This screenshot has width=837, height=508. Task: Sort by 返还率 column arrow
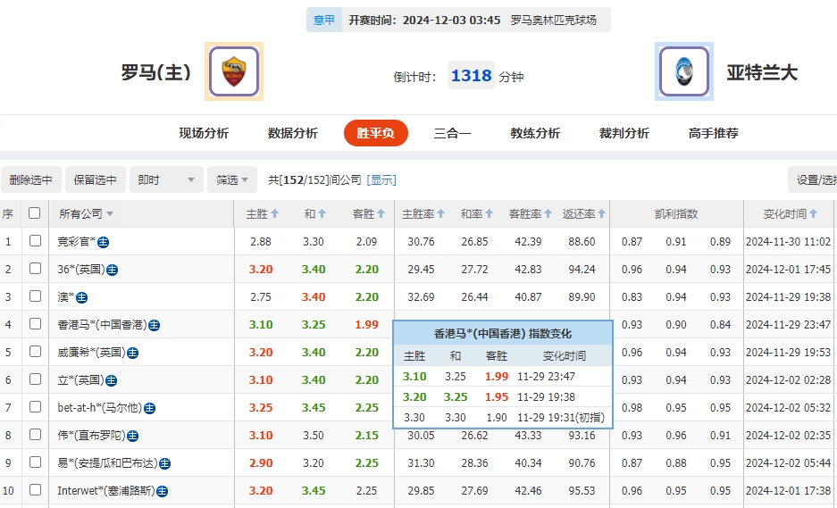602,214
